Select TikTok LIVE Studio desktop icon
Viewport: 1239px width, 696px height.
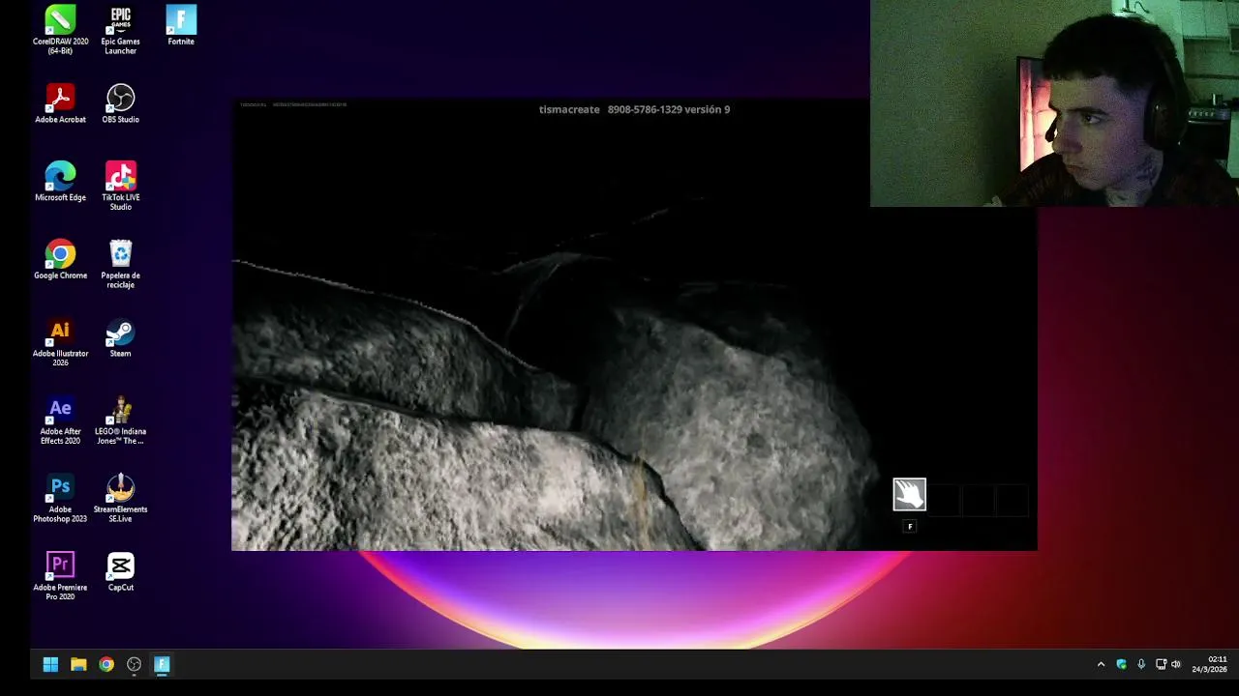(120, 186)
